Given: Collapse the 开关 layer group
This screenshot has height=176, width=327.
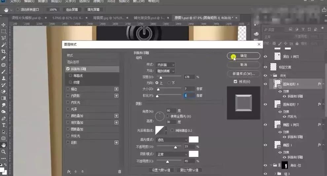Looking at the screenshot, I should 271,75.
